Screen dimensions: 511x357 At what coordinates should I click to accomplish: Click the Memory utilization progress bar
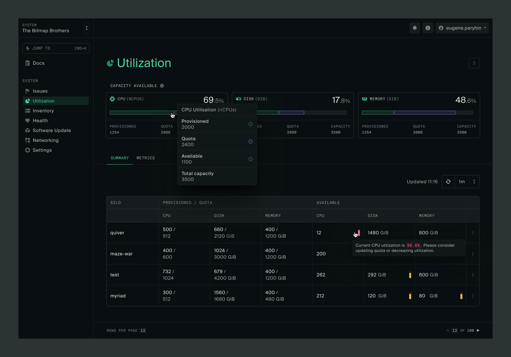coord(417,113)
